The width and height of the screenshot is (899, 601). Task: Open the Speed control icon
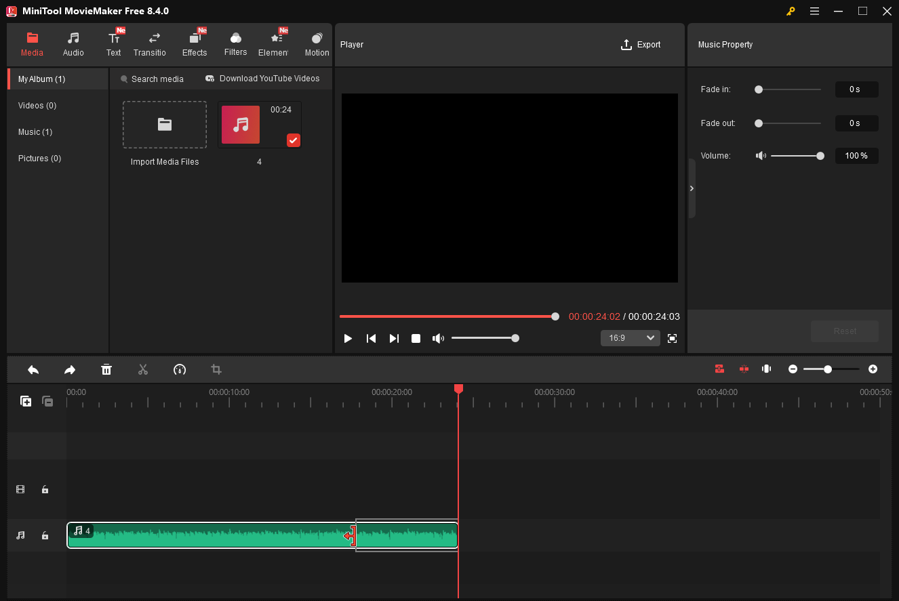[180, 369]
